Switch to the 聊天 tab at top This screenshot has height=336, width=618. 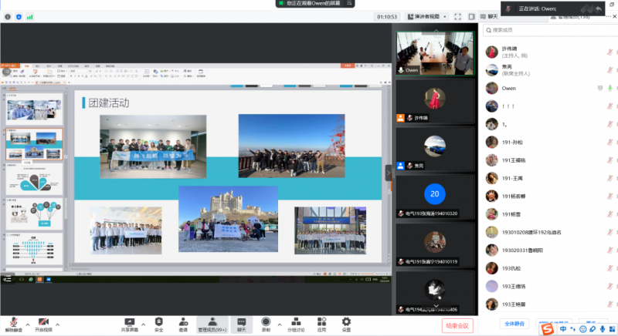(x=491, y=15)
